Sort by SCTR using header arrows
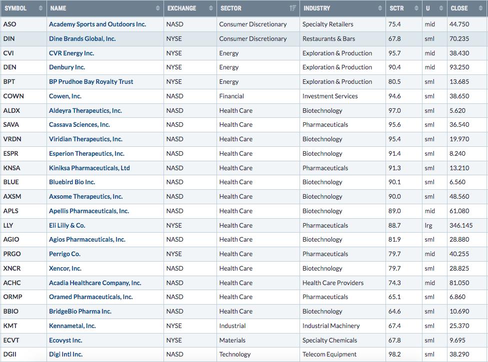 [416, 8]
